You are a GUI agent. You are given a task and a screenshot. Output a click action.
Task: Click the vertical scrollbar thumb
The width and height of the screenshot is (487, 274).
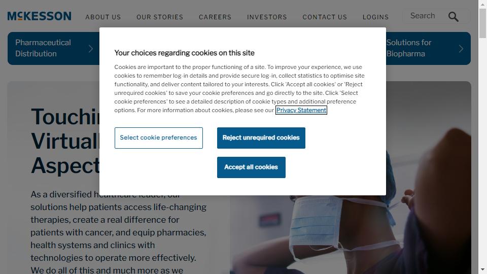(x=482, y=23)
